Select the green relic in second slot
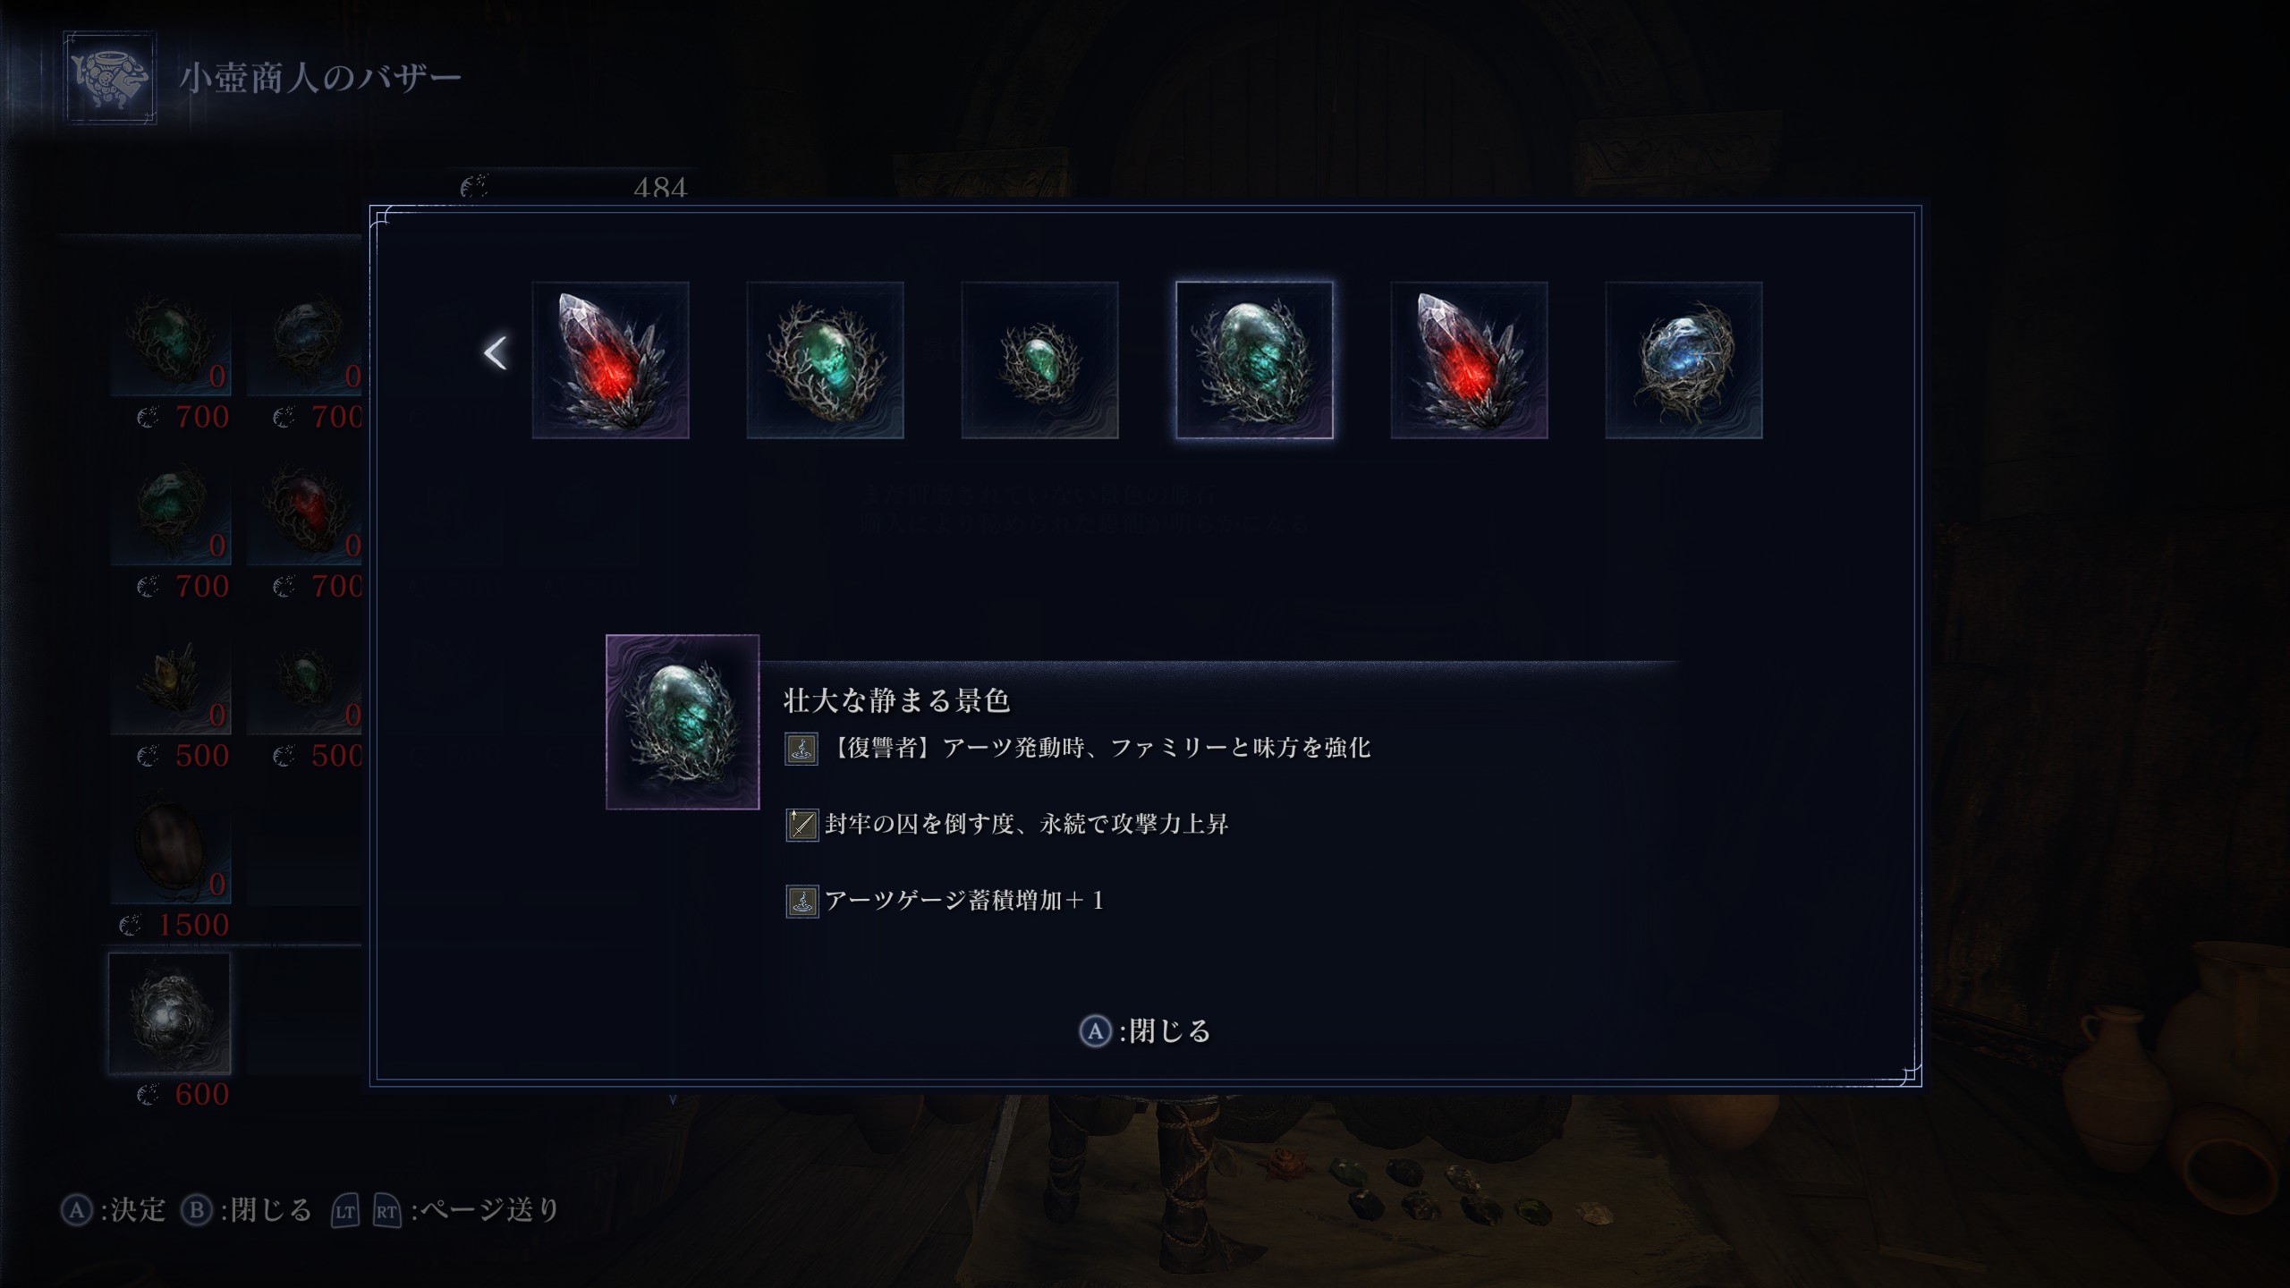The height and width of the screenshot is (1288, 2290). [x=825, y=360]
